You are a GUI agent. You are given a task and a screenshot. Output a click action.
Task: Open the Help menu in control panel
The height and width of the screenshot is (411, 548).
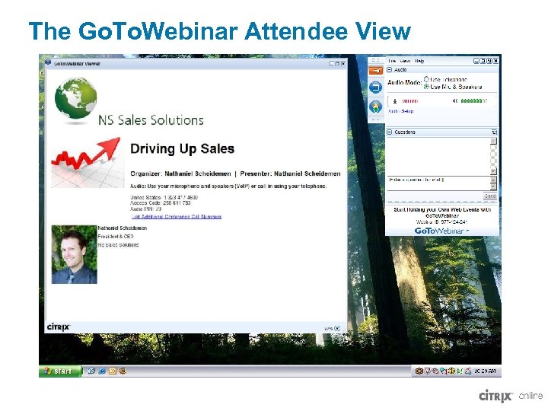[419, 61]
